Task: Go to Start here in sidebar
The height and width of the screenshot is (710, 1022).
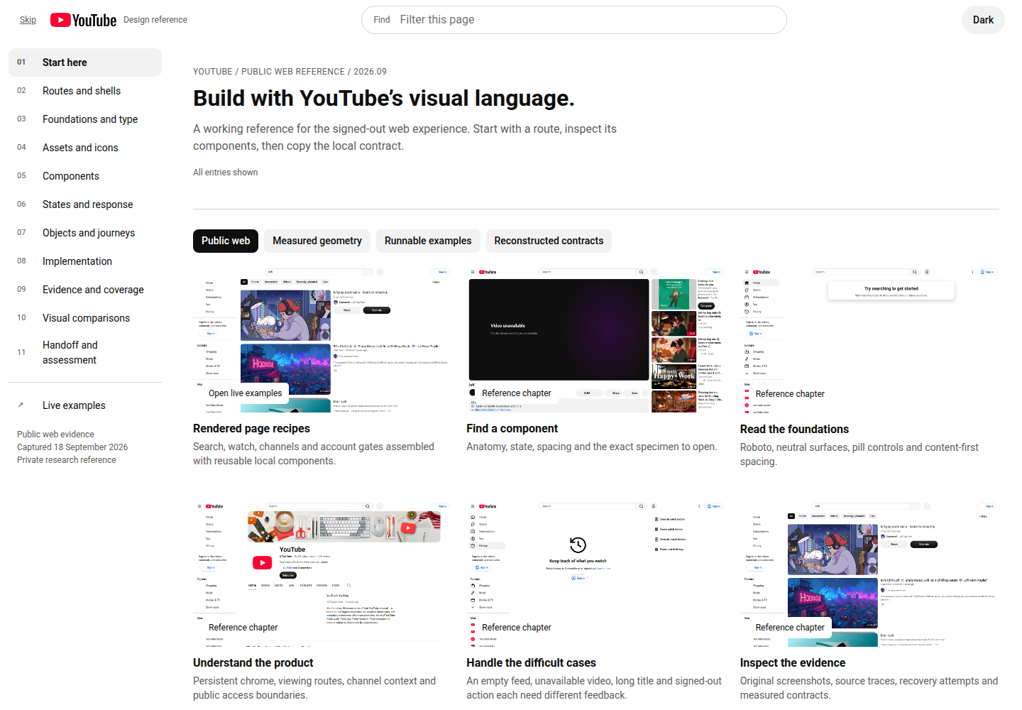Action: 85,62
